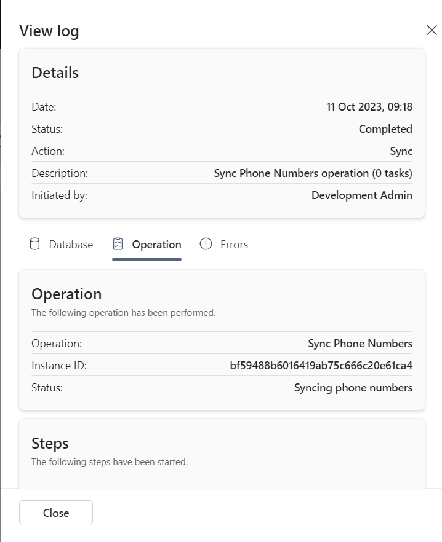Click the Development Admin initiator name

point(361,195)
